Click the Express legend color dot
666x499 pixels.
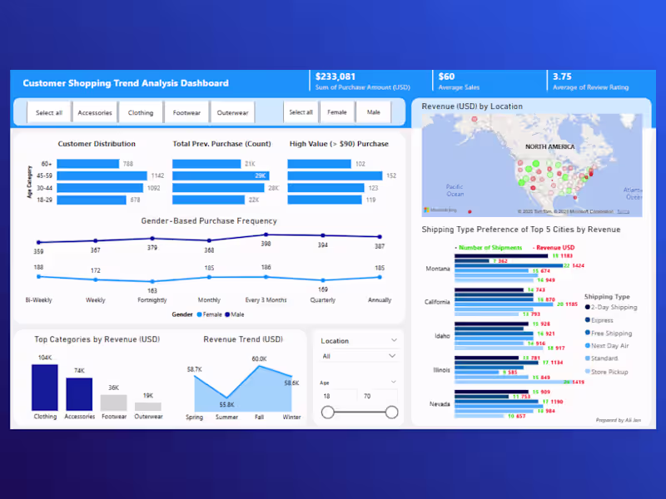coord(588,320)
